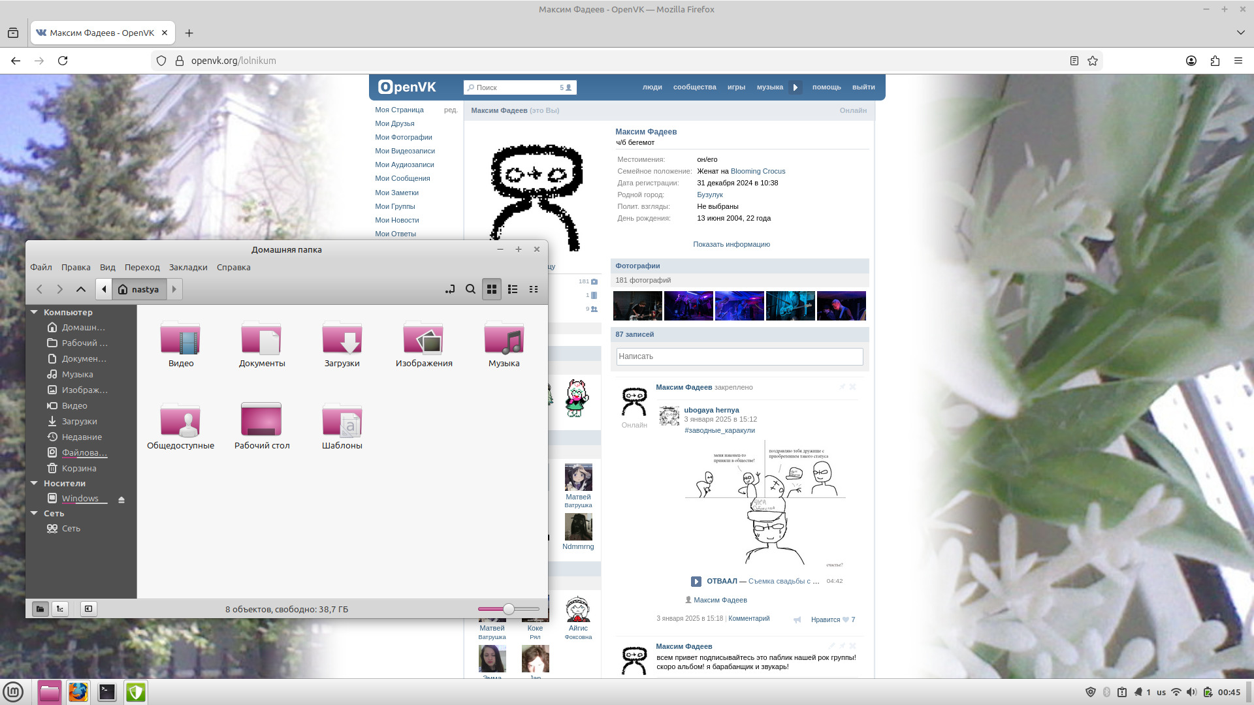Open сообщества in OpenVK header
This screenshot has height=705, width=1254.
coord(695,87)
